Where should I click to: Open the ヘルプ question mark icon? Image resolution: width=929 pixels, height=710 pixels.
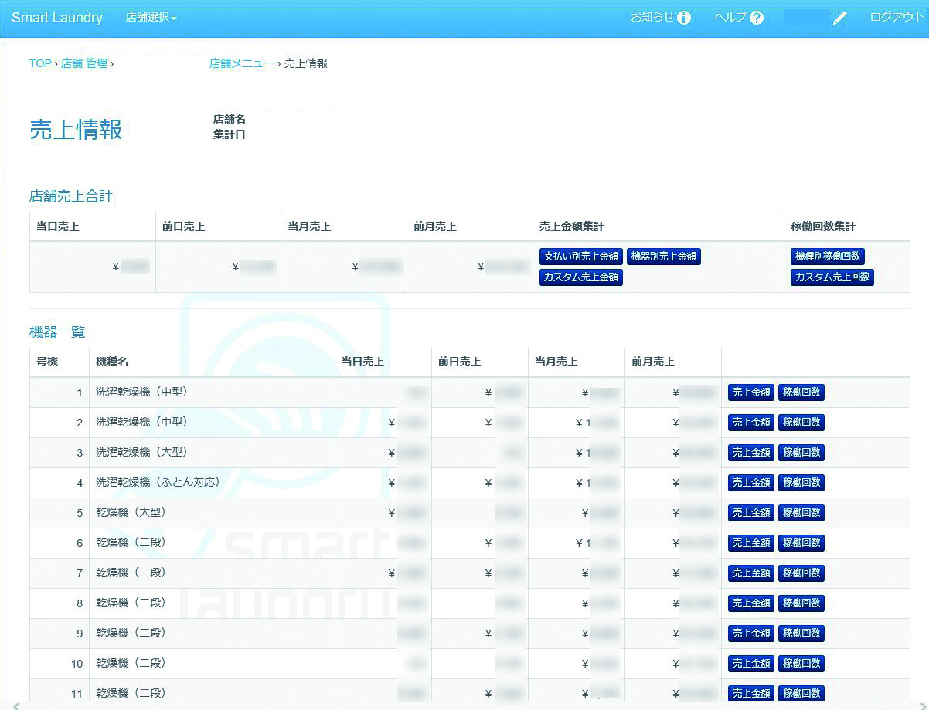tap(757, 18)
